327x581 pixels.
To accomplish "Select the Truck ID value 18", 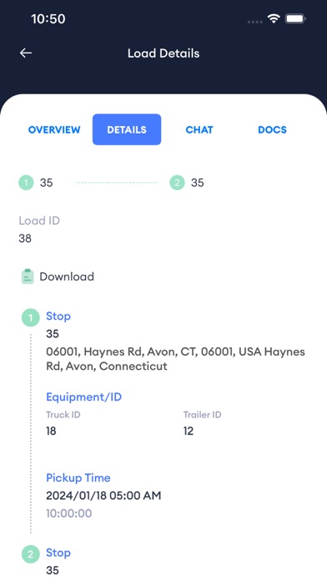I will pyautogui.click(x=51, y=431).
